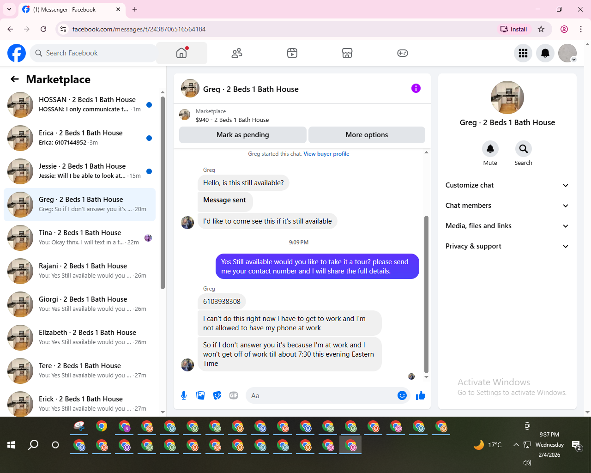The height and width of the screenshot is (473, 591).
Task: Open the Marketplace store icon in top navigation
Action: tap(347, 53)
